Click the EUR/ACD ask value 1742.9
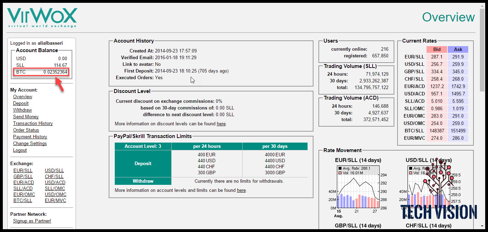 (458, 86)
